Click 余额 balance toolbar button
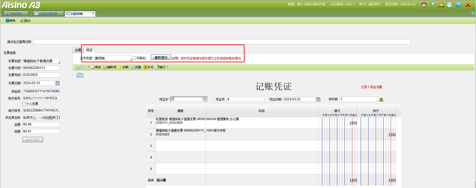Viewport: 476px width, 188px height. coord(124,67)
